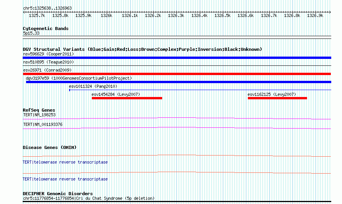Click the 1326.6k ruler tick label
This screenshot has height=204, width=342.
(x=246, y=15)
